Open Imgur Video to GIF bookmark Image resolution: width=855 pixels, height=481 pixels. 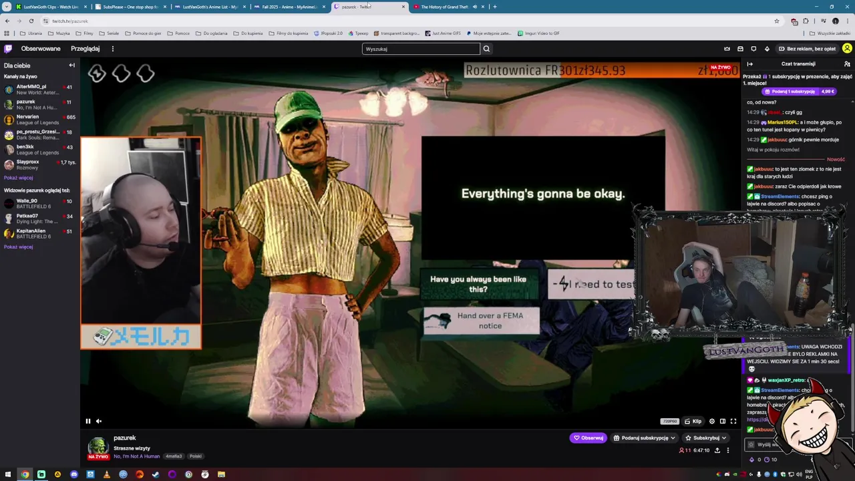click(x=538, y=33)
